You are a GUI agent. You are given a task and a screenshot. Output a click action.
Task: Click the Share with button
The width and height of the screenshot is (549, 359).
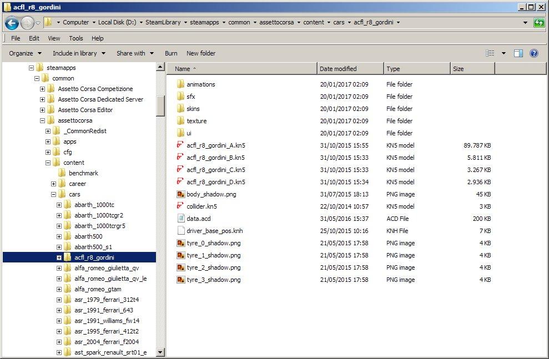(135, 53)
